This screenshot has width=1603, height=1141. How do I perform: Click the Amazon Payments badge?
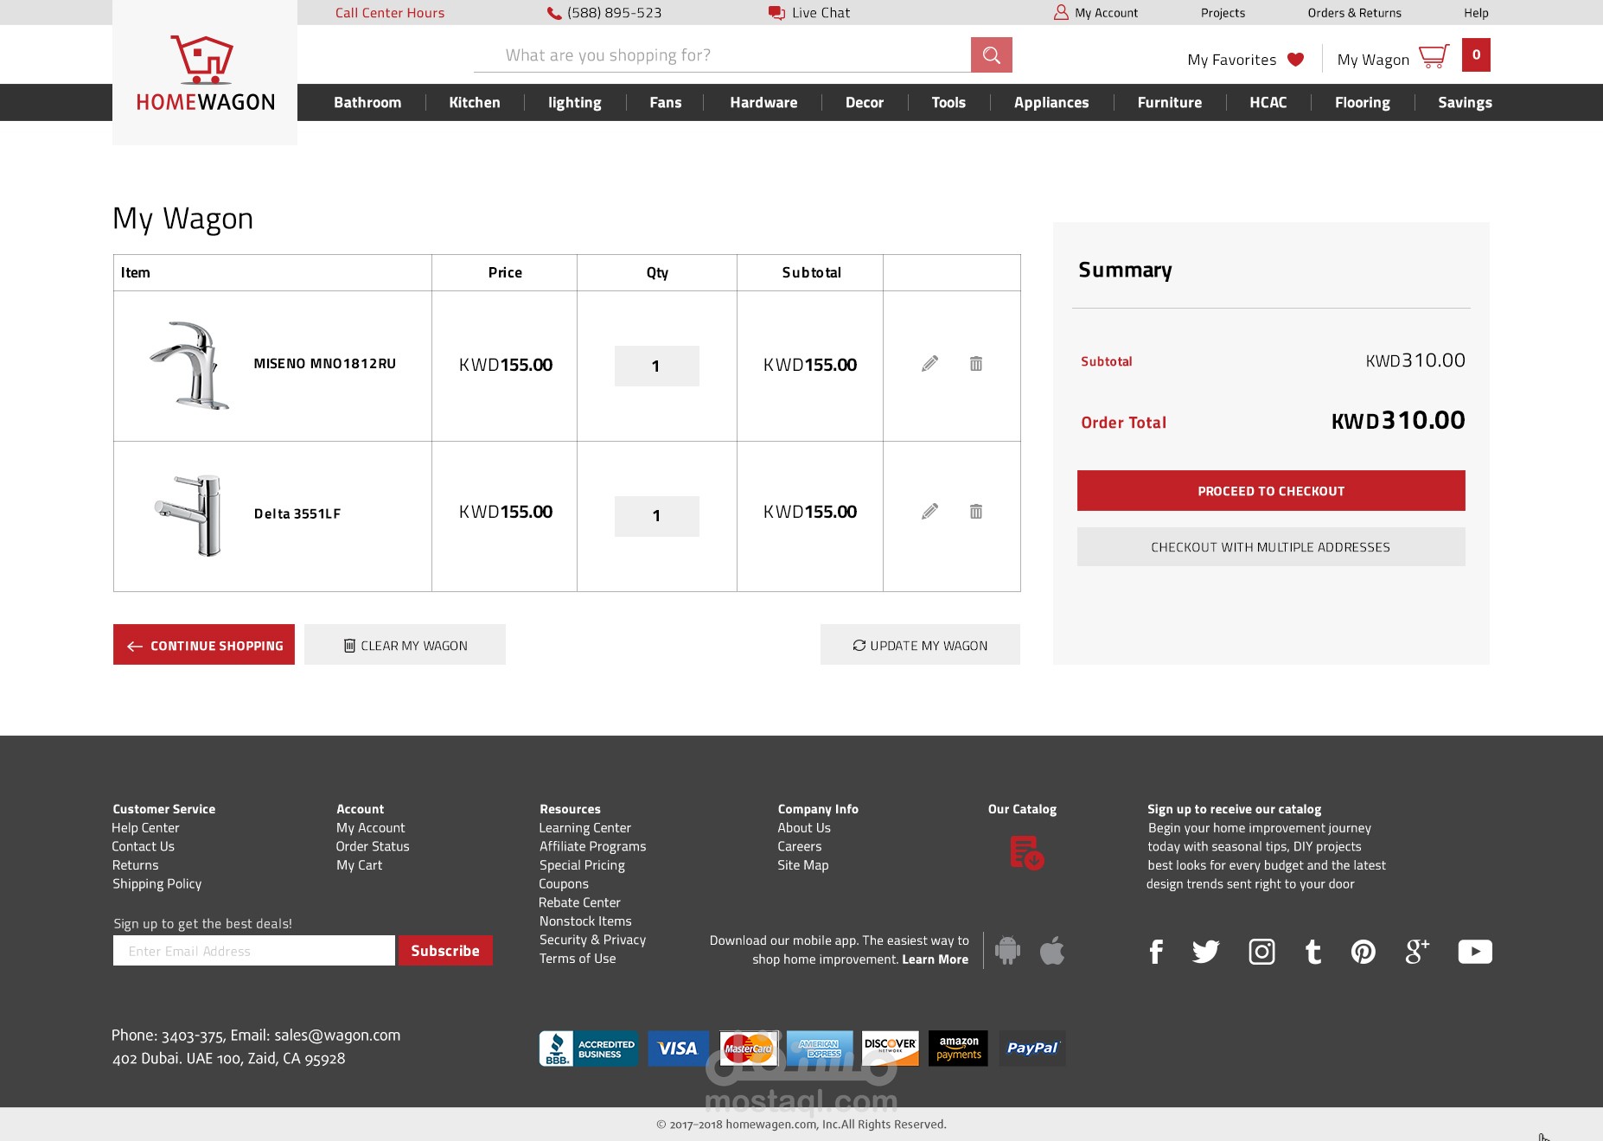[958, 1049]
